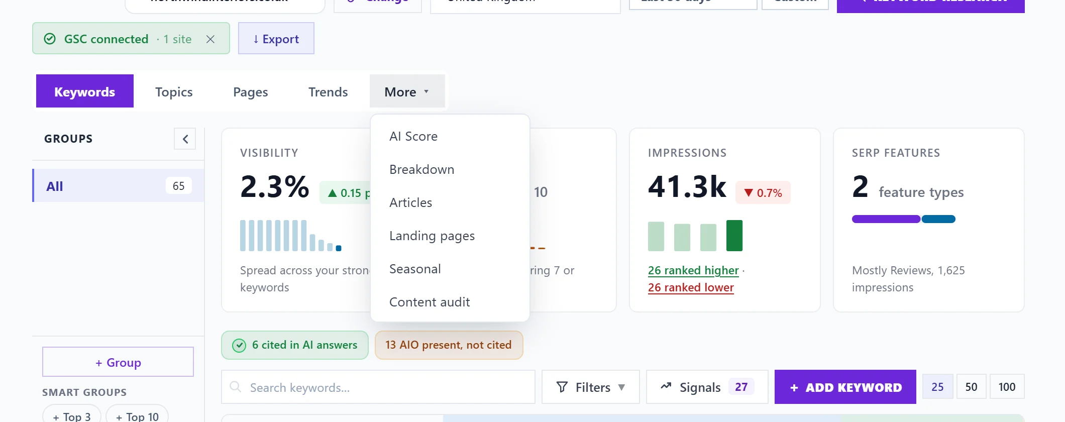Click the search magnifier icon
The height and width of the screenshot is (422, 1065).
(x=235, y=386)
